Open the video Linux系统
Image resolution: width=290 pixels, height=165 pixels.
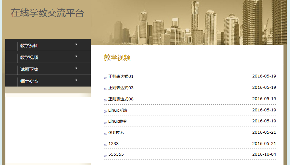(118, 110)
